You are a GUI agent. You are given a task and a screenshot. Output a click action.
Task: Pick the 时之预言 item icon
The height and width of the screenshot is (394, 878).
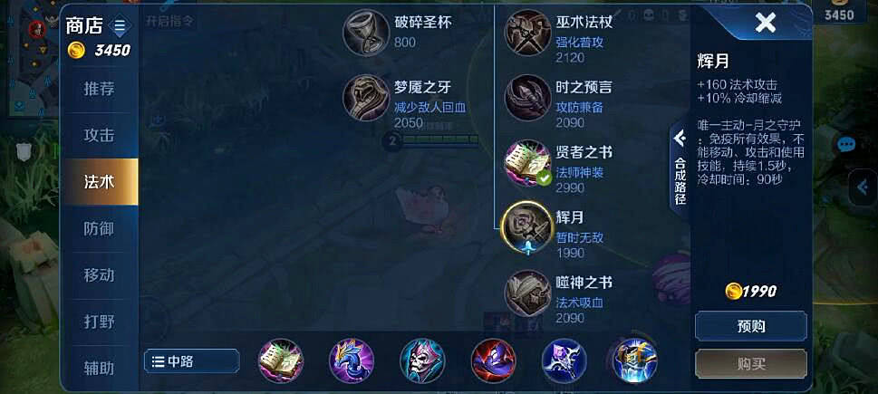527,98
